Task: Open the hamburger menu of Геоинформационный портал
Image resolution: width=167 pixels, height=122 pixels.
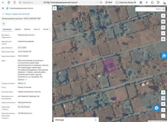Action: pos(3,8)
